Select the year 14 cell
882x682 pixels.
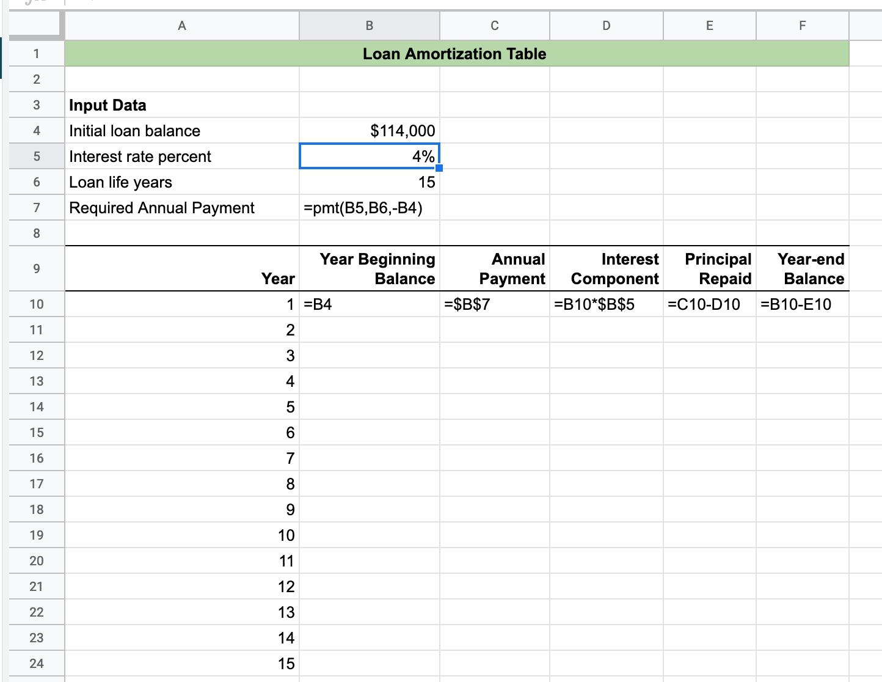pyautogui.click(x=182, y=638)
